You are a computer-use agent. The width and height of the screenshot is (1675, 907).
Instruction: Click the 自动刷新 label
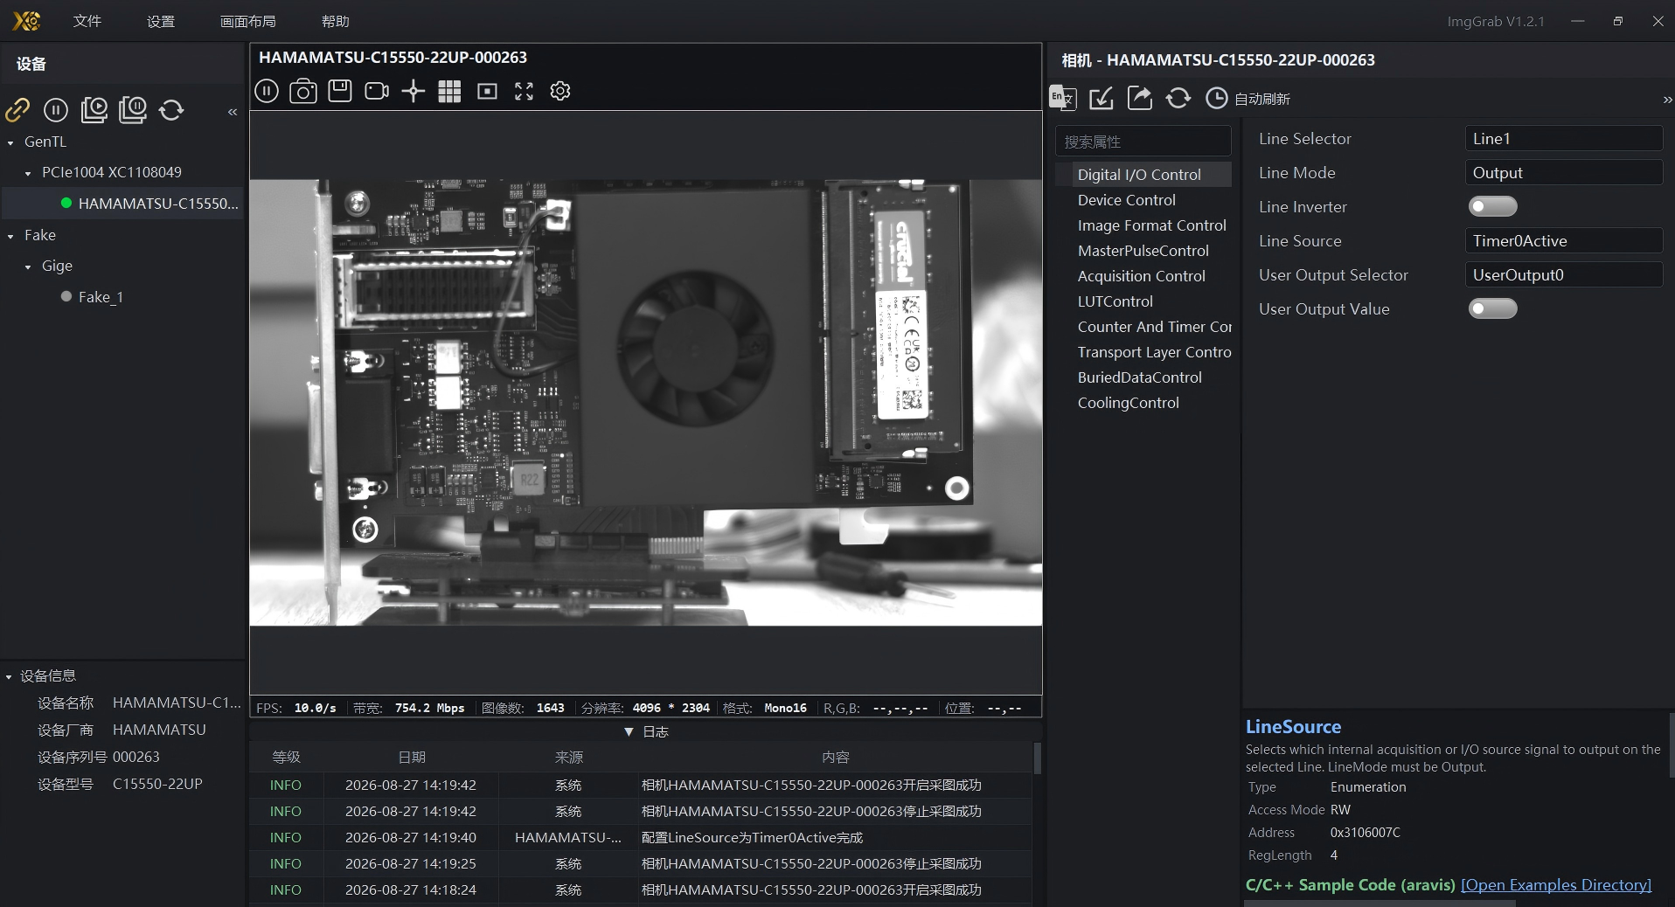click(x=1262, y=99)
